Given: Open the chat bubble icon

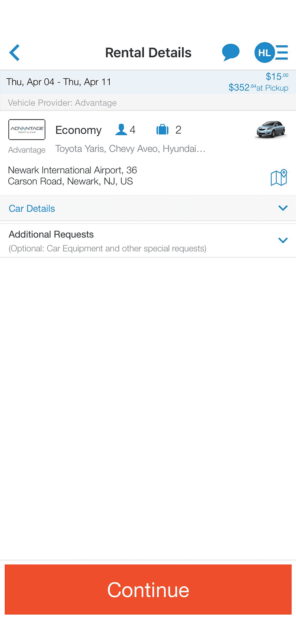Looking at the screenshot, I should point(231,52).
